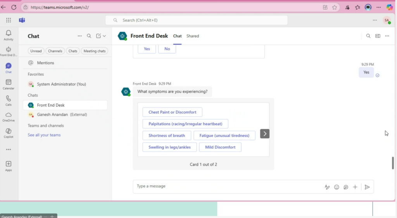This screenshot has width=397, height=218.
Task: Open the Activity bell icon
Action: (9, 35)
